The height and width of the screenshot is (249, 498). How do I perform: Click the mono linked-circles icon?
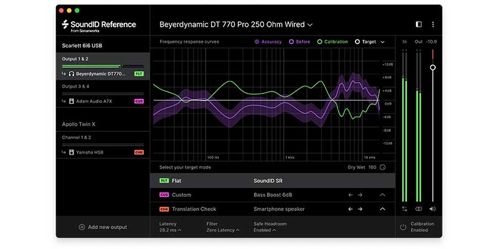click(418, 209)
